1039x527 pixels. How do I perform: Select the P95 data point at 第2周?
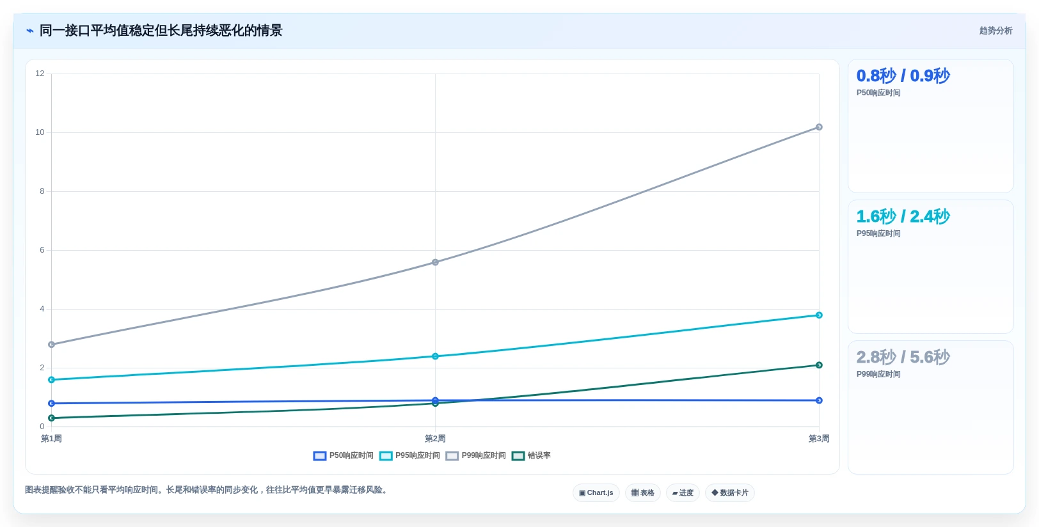click(x=435, y=356)
